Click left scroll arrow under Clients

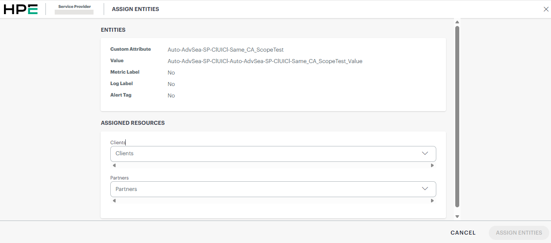click(114, 166)
